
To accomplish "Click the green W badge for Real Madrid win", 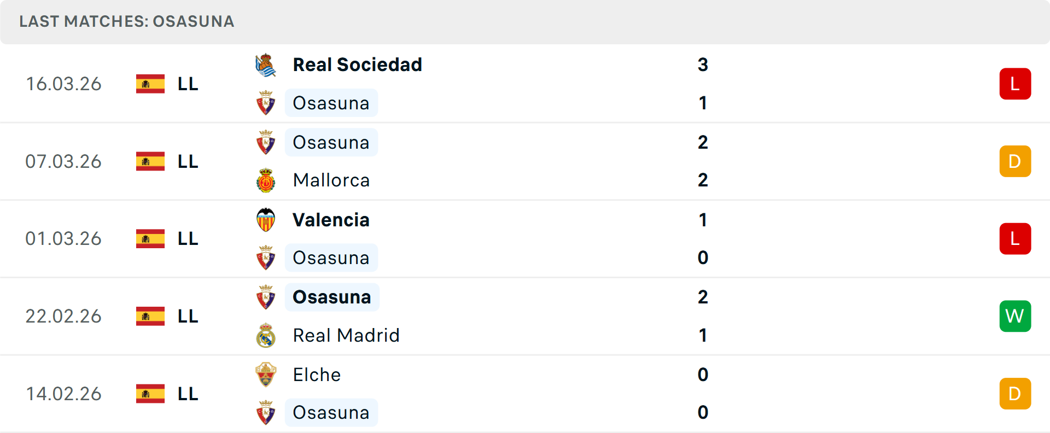I will [x=1015, y=316].
